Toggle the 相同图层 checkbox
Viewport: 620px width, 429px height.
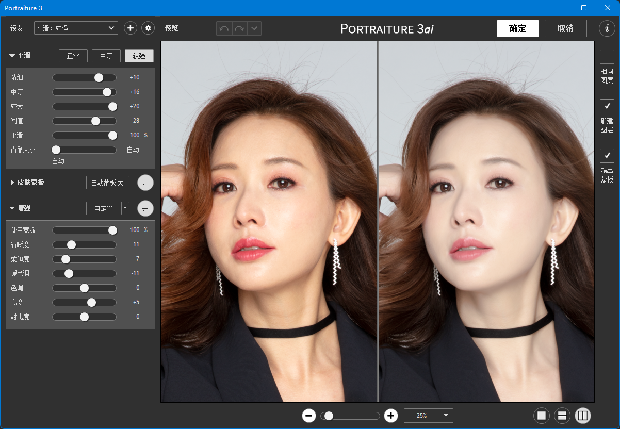click(607, 57)
